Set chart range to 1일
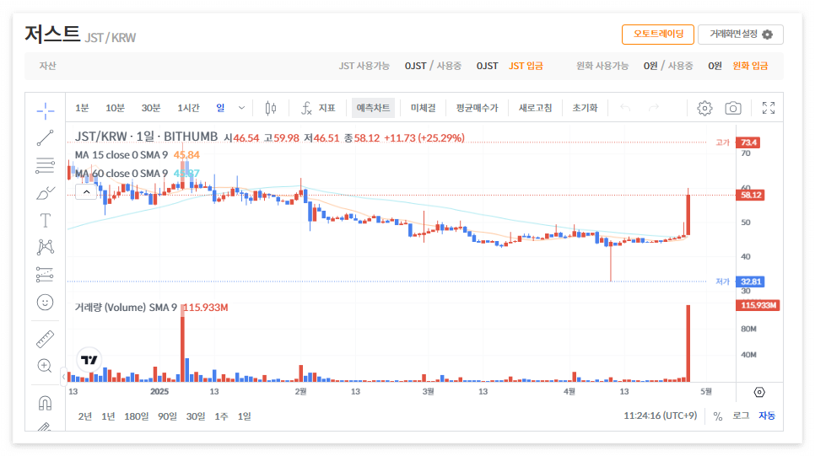This screenshot has height=456, width=815. 245,416
